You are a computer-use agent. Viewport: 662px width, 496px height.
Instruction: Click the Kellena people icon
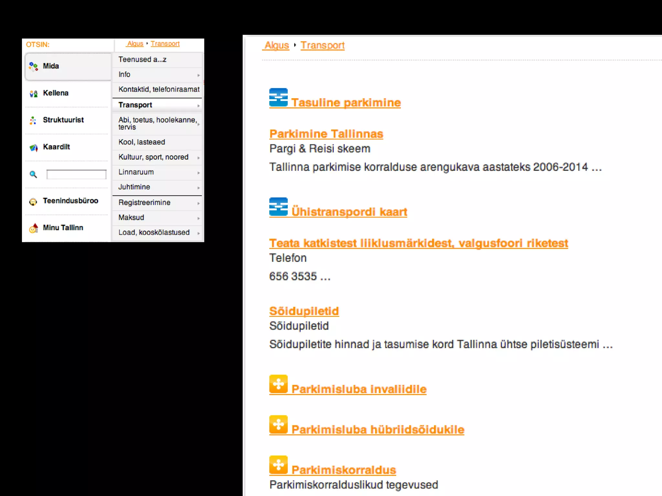[33, 94]
